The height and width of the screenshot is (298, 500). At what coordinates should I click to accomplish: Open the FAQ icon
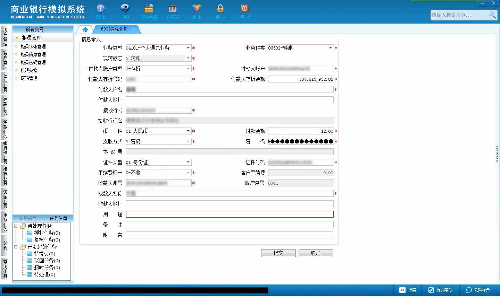(125, 11)
